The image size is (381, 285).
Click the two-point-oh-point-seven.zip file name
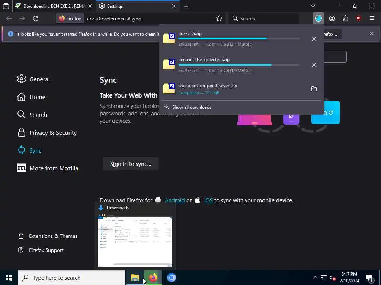pos(208,86)
